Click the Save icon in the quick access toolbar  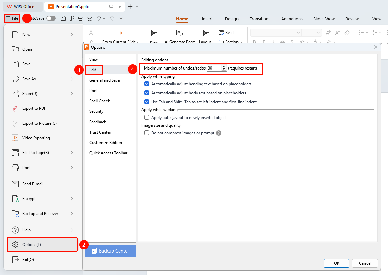63,18
